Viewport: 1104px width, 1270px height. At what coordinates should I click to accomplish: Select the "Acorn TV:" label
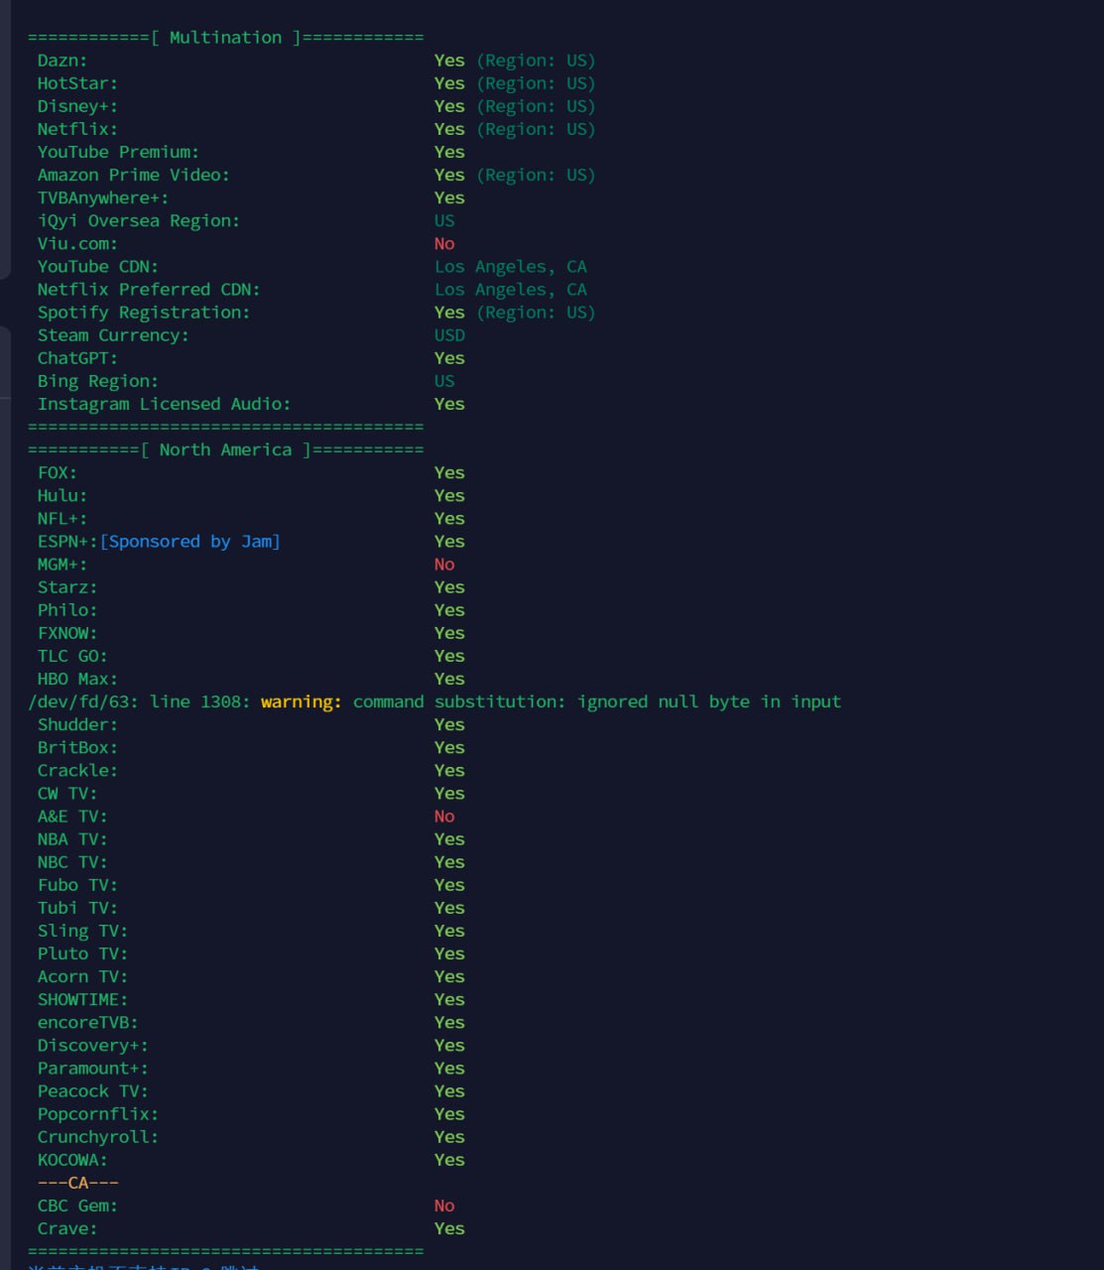pyautogui.click(x=82, y=976)
